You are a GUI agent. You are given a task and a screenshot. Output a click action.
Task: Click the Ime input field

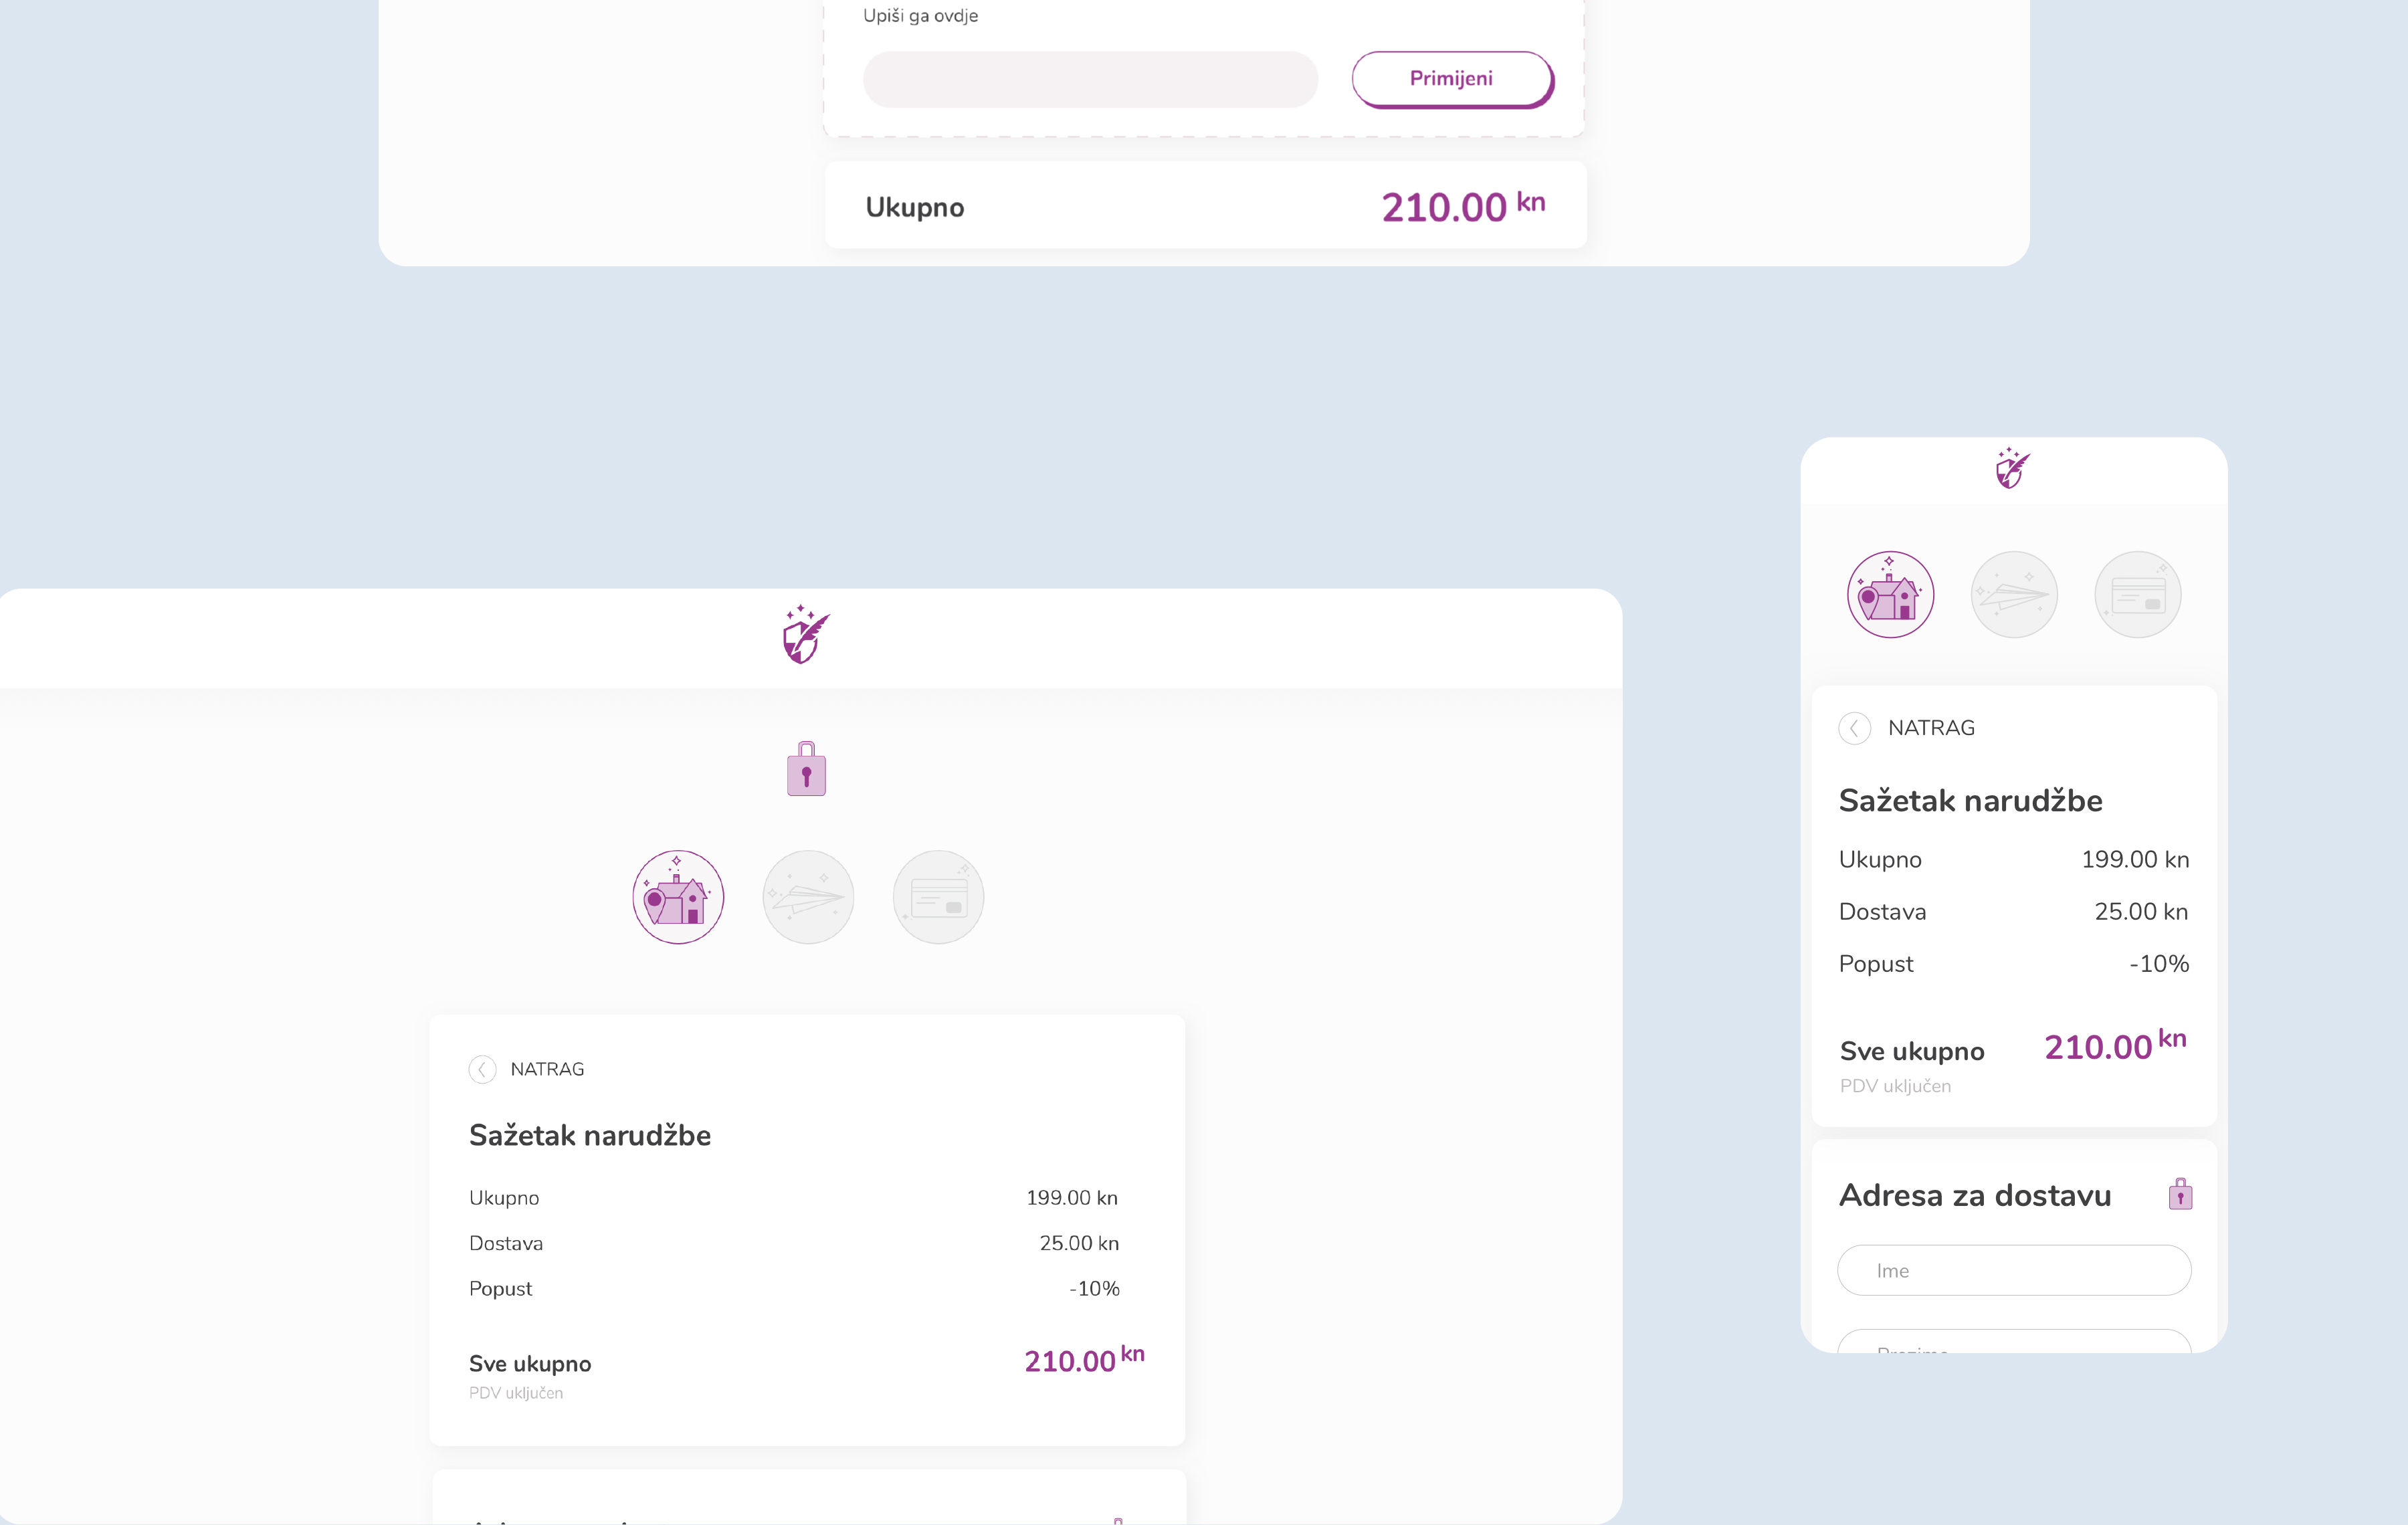[x=2014, y=1271]
